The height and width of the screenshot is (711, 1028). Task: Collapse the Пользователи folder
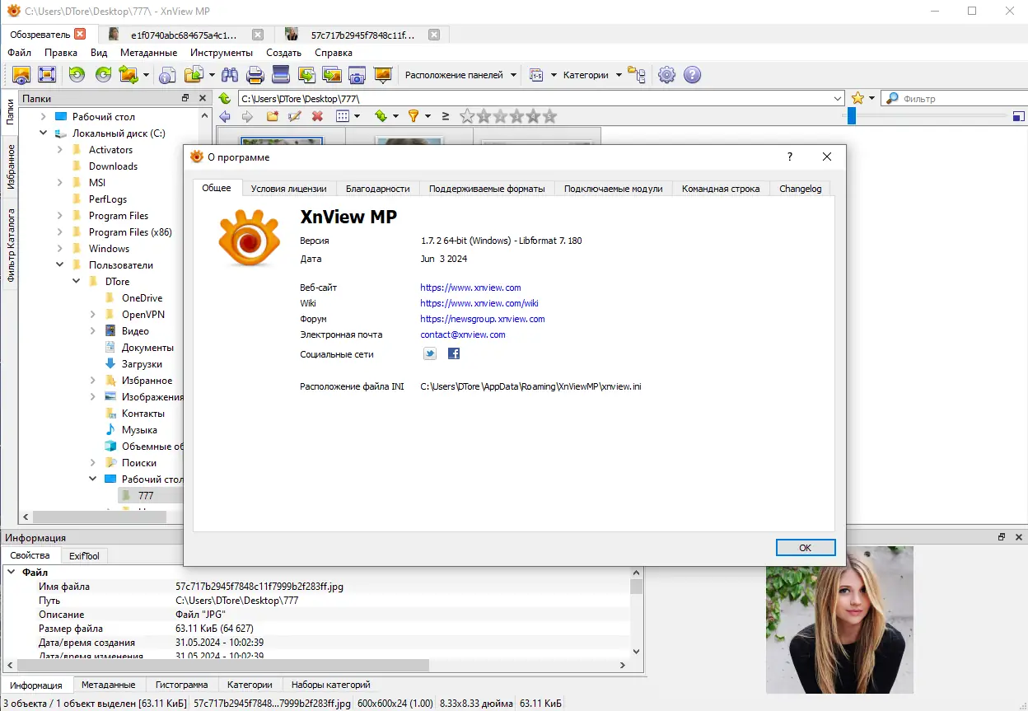click(60, 265)
